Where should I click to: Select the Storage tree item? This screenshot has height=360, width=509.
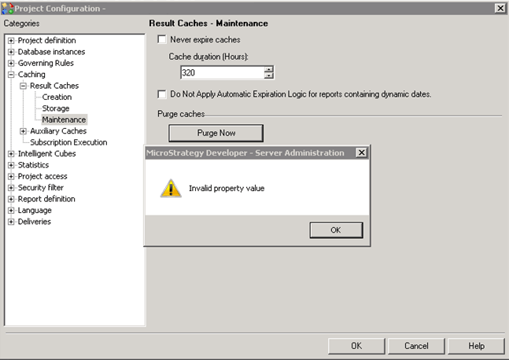(56, 108)
